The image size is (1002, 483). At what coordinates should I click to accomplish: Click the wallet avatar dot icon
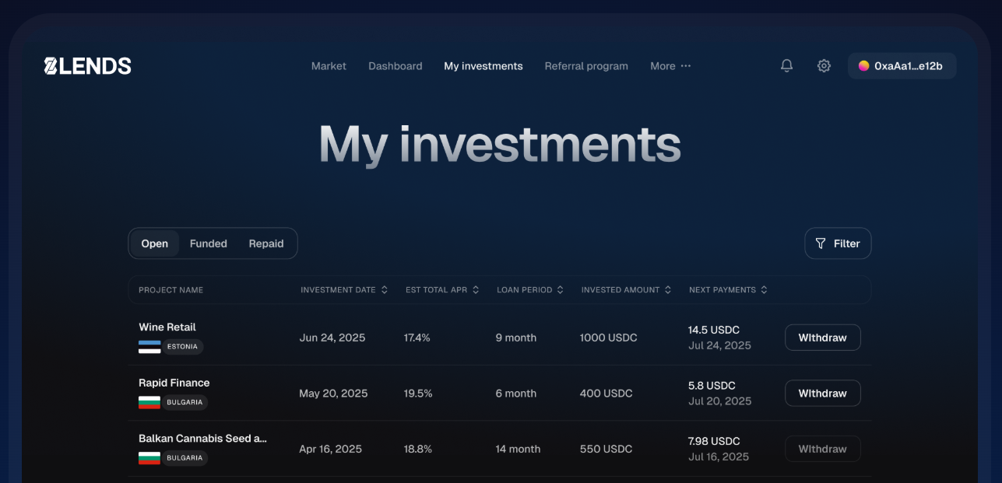tap(863, 65)
